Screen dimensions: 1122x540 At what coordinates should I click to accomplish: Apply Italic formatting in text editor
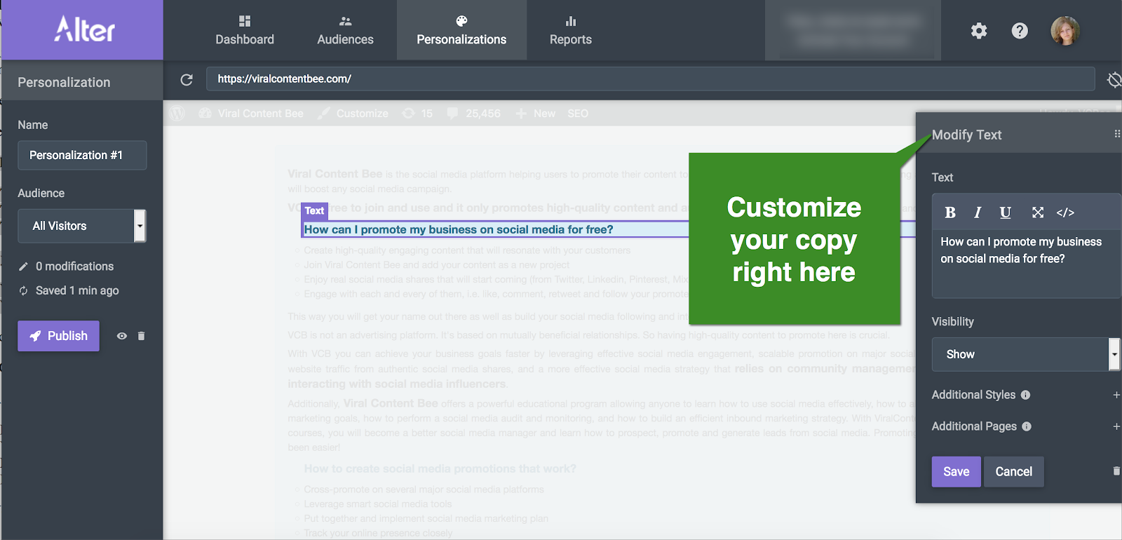978,212
